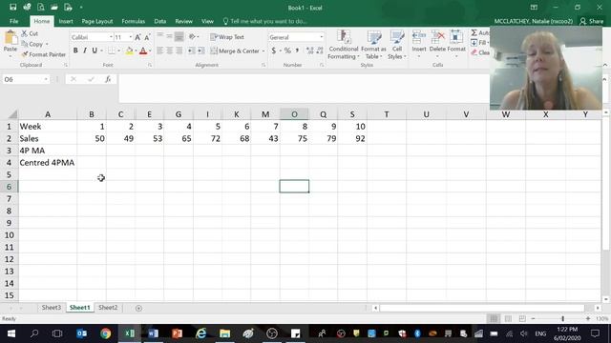Zoom in with the plus button
This screenshot has width=611, height=343.
click(x=588, y=318)
